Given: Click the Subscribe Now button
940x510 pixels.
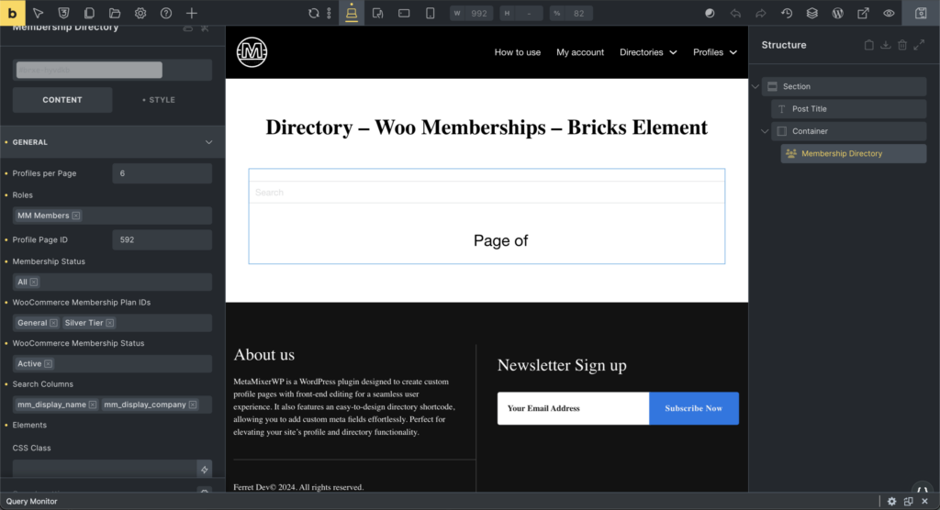Looking at the screenshot, I should (693, 408).
